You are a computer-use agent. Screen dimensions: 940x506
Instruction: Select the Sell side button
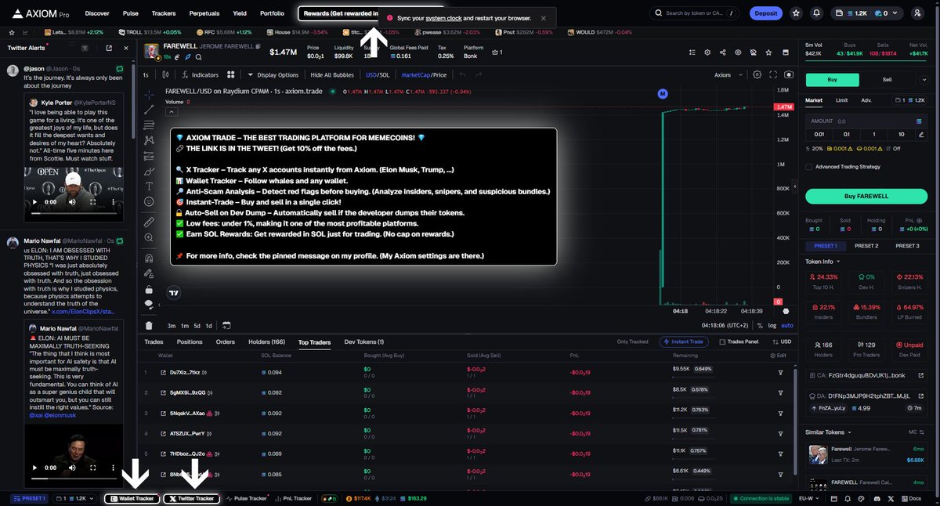(x=887, y=79)
